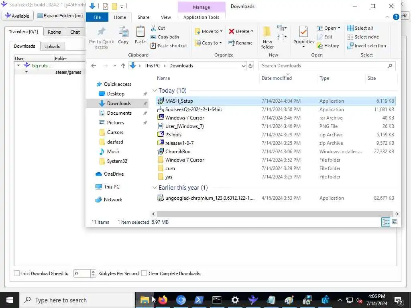This screenshot has width=411, height=308.
Task: Click the Rename icon in Organize group
Action: pos(232,43)
